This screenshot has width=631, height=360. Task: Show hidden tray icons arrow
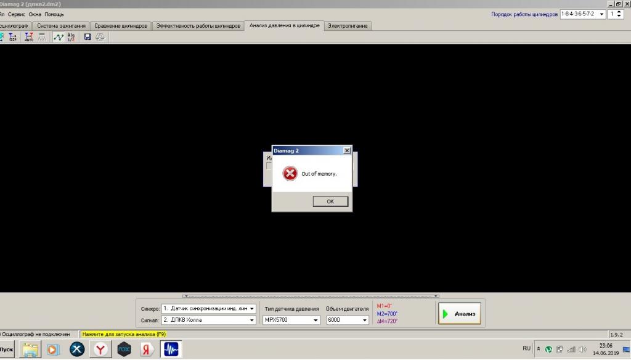click(539, 349)
